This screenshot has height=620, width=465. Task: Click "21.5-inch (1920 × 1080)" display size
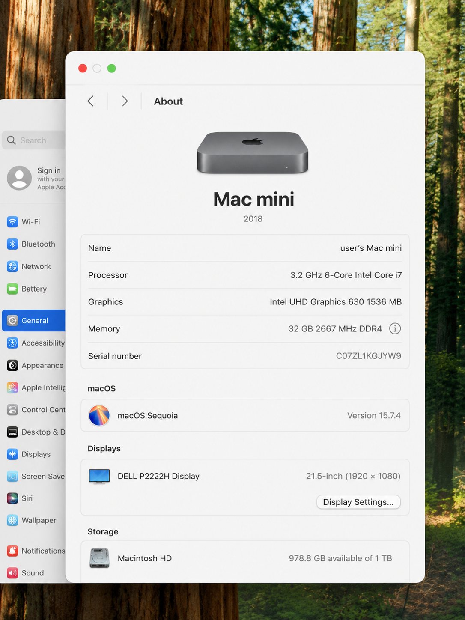(353, 476)
